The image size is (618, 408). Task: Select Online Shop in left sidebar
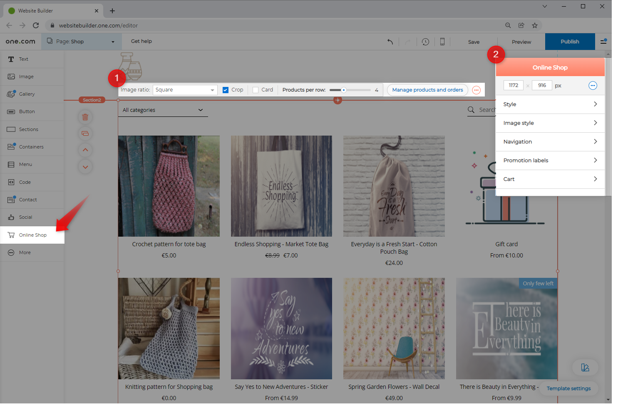coord(32,235)
